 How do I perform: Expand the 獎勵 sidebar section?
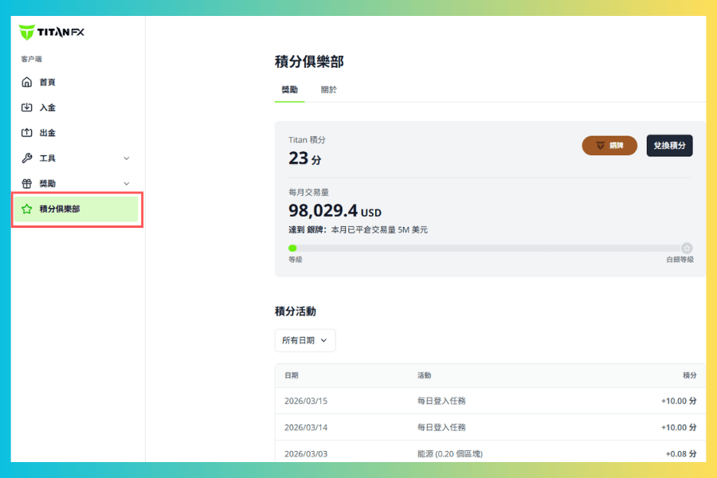[126, 183]
